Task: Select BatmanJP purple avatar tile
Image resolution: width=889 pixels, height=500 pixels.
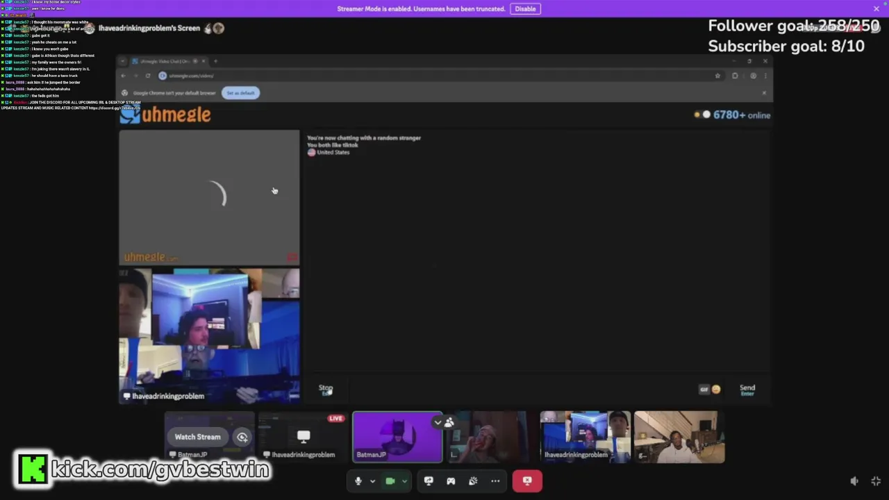Action: [397, 437]
